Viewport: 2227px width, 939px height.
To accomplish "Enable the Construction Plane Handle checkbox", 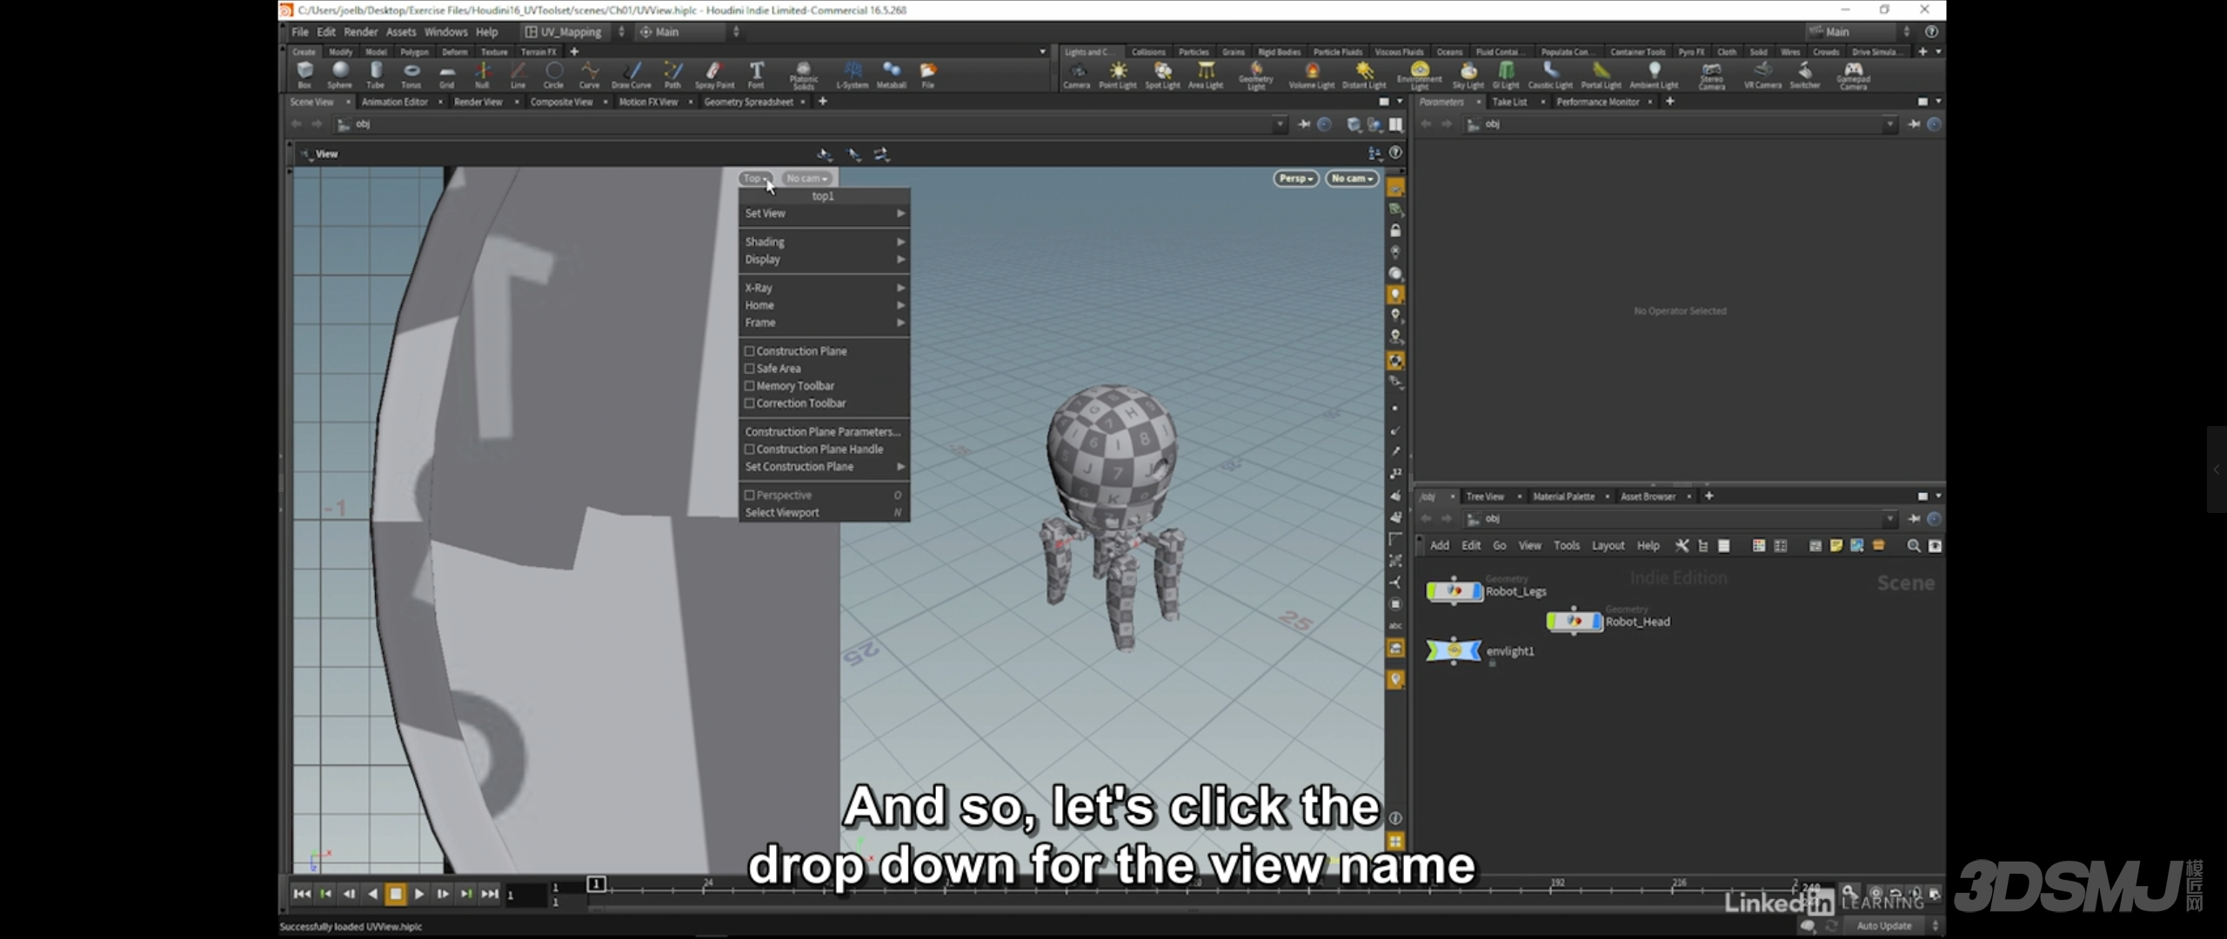I will (749, 450).
